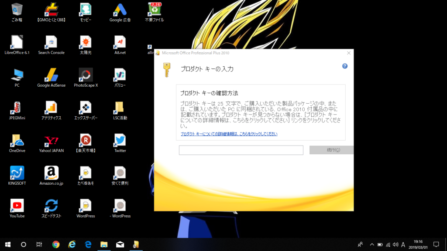Open the volume speaker icon
This screenshot has width=447, height=251.
click(x=395, y=244)
